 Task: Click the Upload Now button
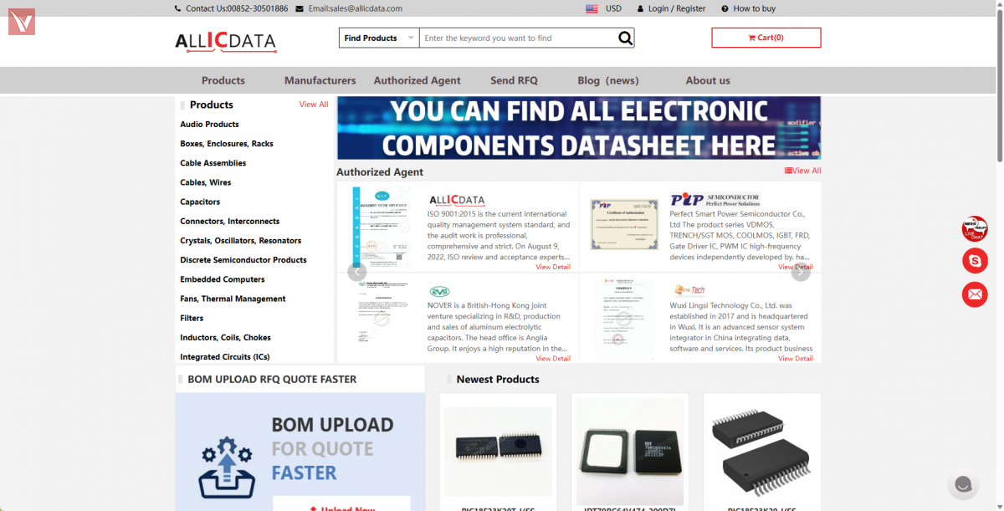point(341,504)
